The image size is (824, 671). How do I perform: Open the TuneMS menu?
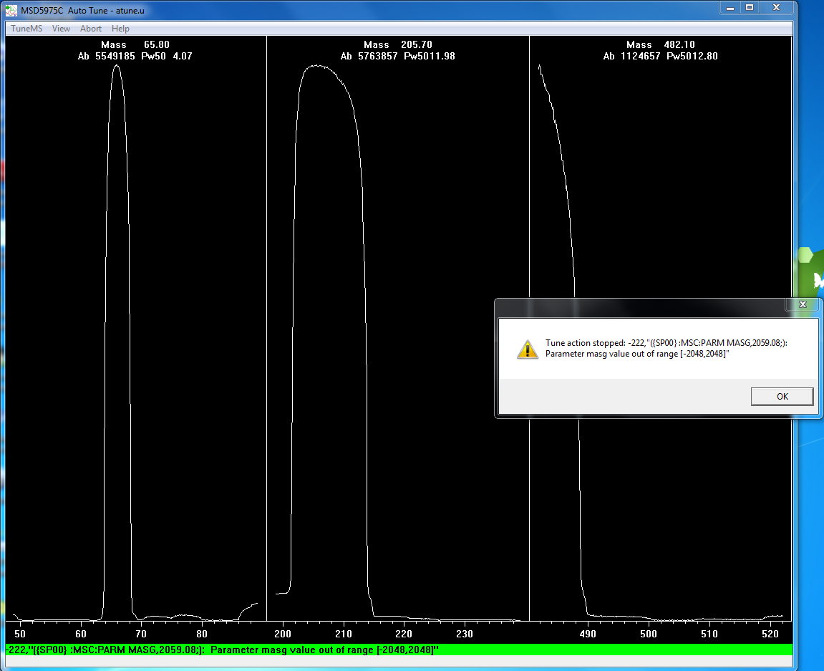26,29
